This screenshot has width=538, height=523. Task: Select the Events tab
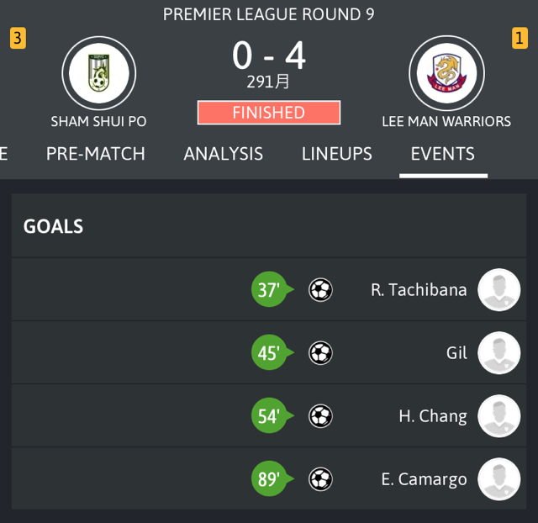pyautogui.click(x=442, y=154)
